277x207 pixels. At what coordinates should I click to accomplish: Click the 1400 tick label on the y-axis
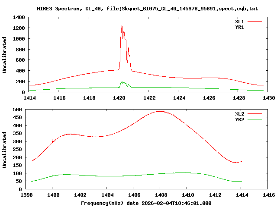[19, 17]
